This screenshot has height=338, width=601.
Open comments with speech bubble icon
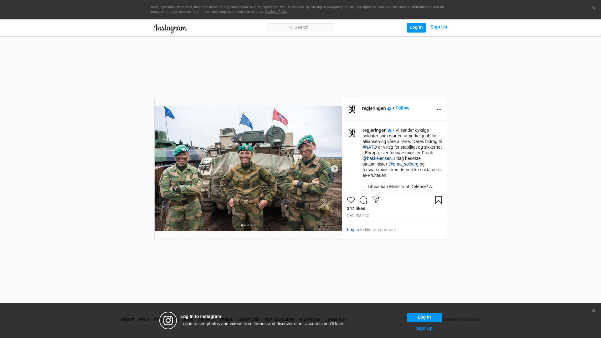pos(363,200)
